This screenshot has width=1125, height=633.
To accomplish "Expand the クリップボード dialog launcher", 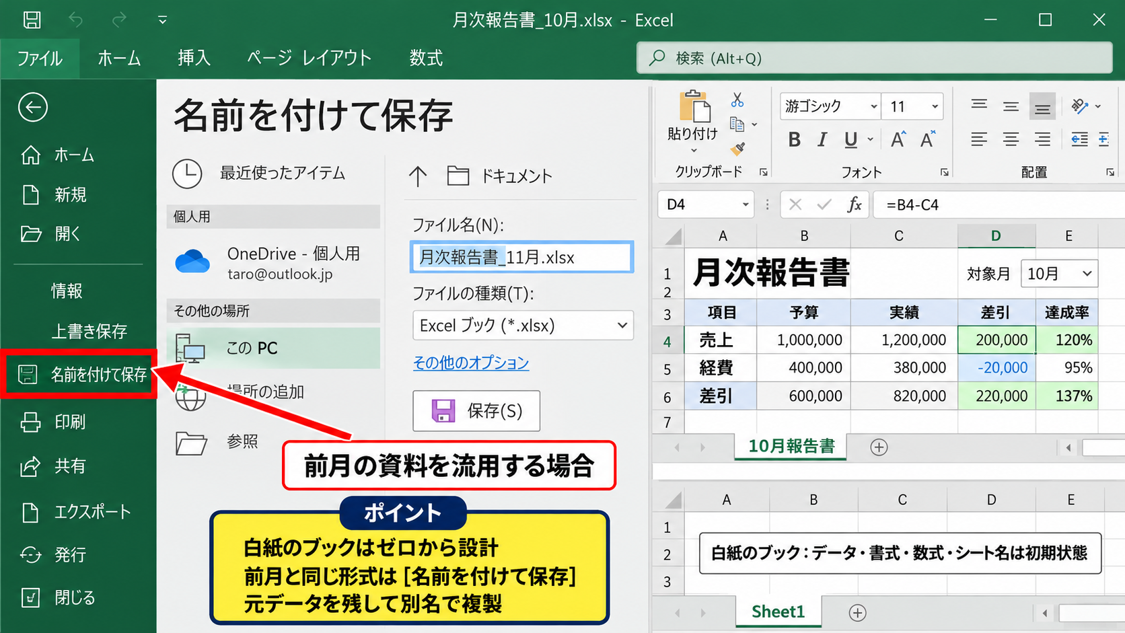I will point(764,172).
